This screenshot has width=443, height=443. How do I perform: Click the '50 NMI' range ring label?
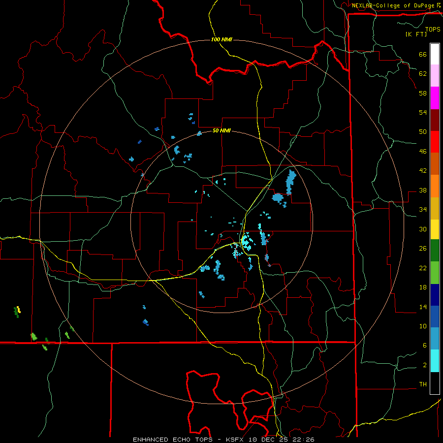pyautogui.click(x=221, y=130)
